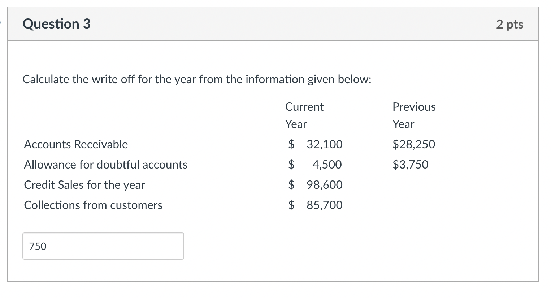Select the $28,250 previous year value
551x298 pixels.
tap(414, 144)
